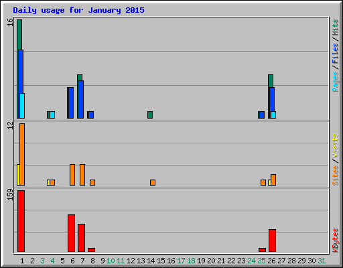This screenshot has width=343, height=268.
Task: Click day label '1' on the axis
Action: (x=22, y=261)
